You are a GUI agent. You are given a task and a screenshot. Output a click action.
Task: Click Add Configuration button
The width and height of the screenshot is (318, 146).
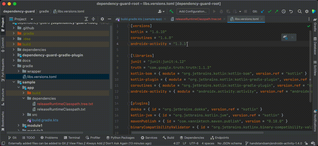tap(193, 11)
